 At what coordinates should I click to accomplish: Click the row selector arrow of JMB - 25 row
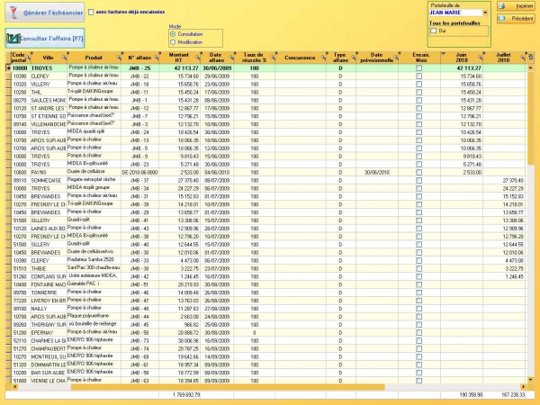tap(8, 68)
